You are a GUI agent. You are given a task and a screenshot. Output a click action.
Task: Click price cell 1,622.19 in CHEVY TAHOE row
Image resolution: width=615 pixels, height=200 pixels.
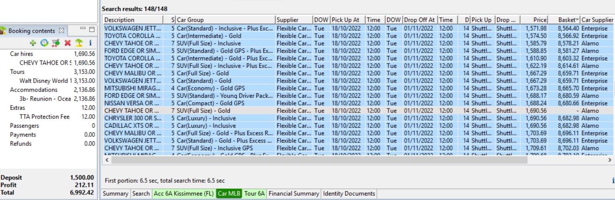coord(536,65)
